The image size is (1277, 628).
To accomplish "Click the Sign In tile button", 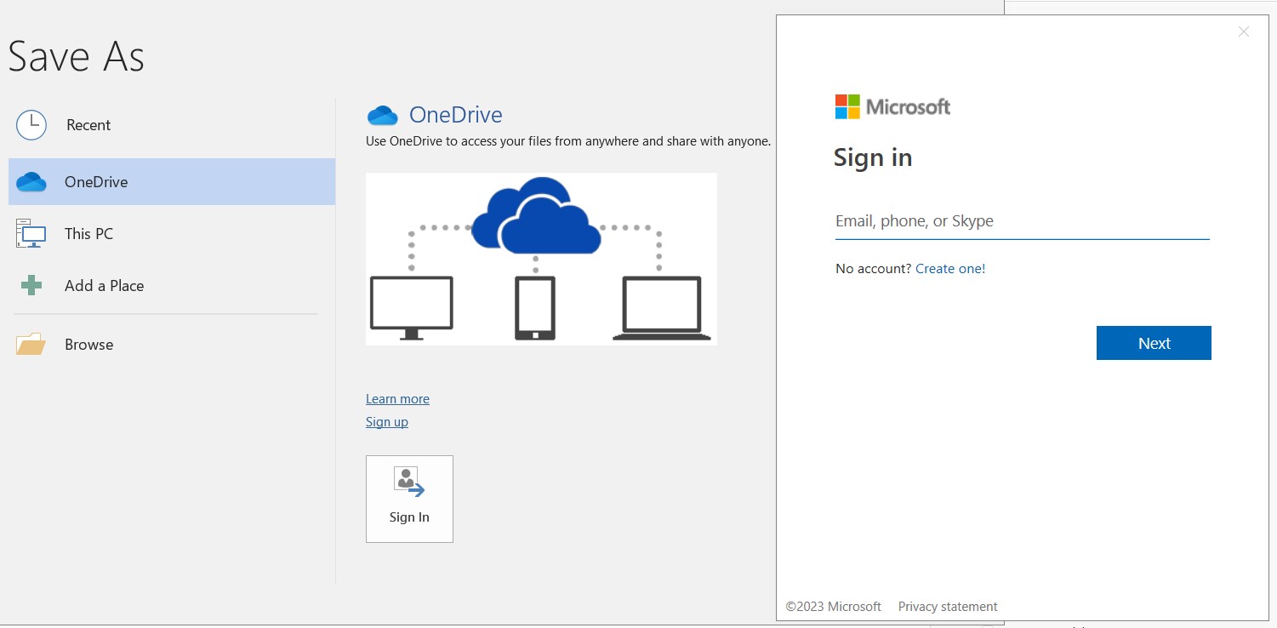I will pyautogui.click(x=409, y=499).
